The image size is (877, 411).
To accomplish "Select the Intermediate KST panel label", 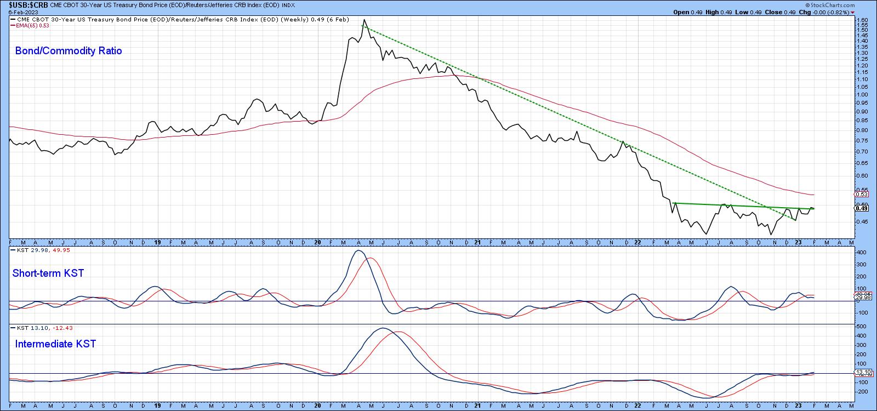I will coord(55,344).
